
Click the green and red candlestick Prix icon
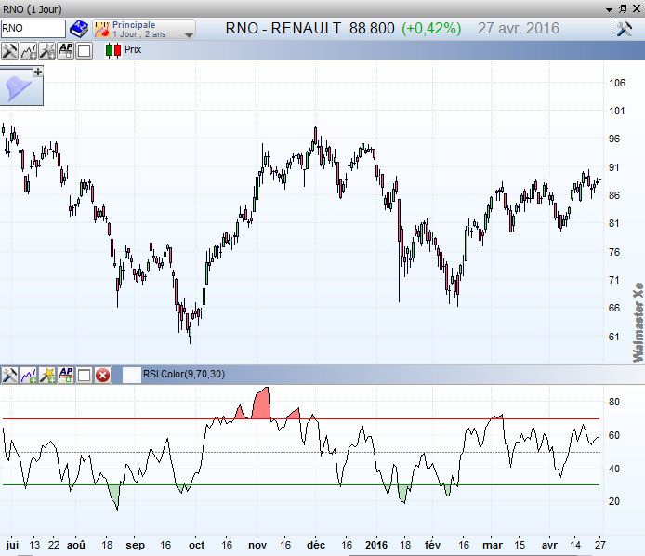click(x=113, y=50)
